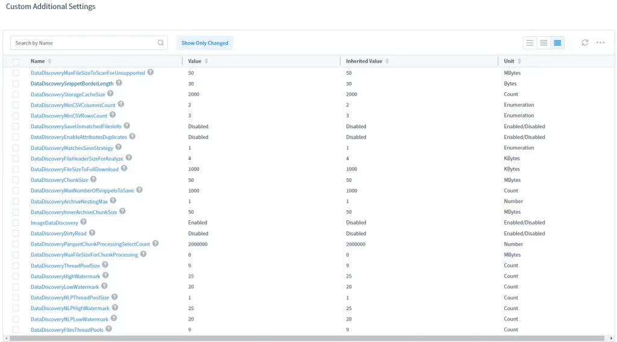Open help for DataDiscoveryNLPHighWatermark
The image size is (617, 342).
click(115, 308)
